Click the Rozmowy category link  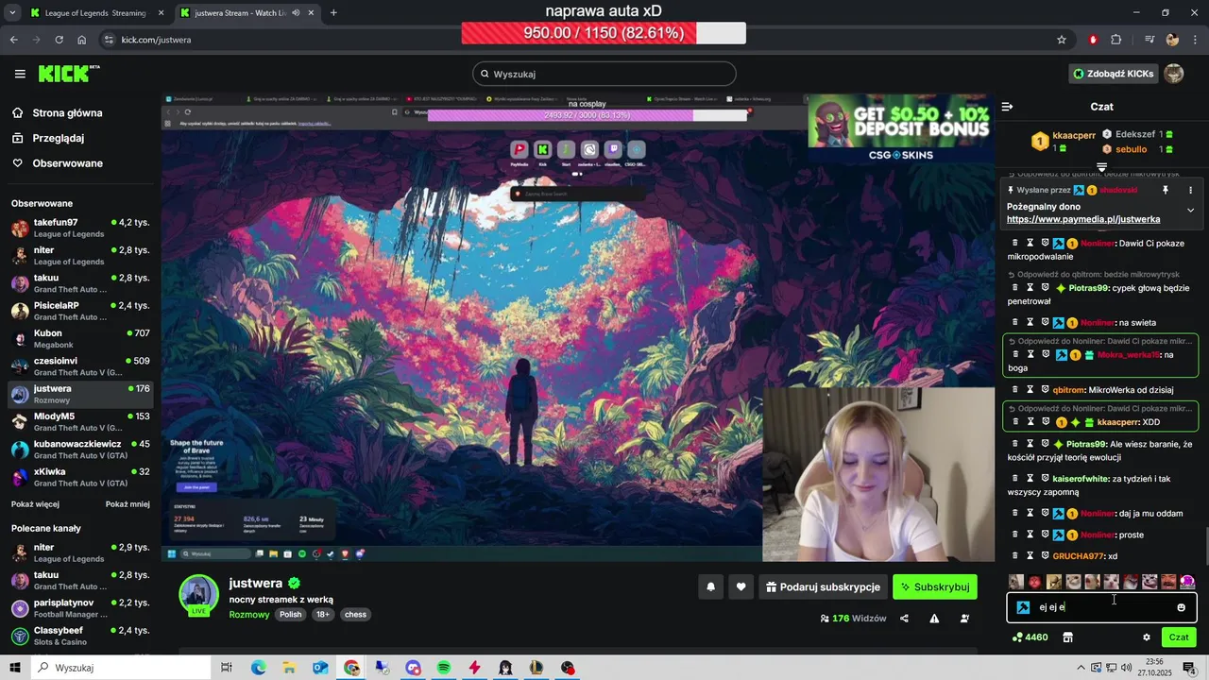tap(248, 614)
